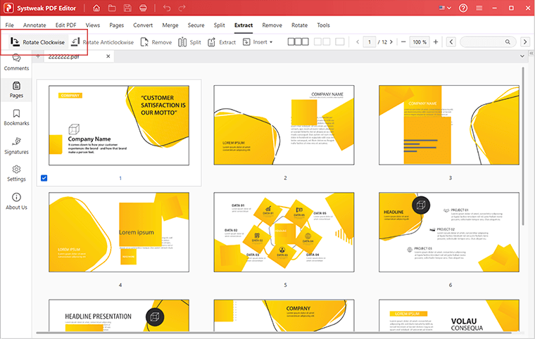
Task: Open the Pages sidebar panel
Action: click(x=16, y=90)
